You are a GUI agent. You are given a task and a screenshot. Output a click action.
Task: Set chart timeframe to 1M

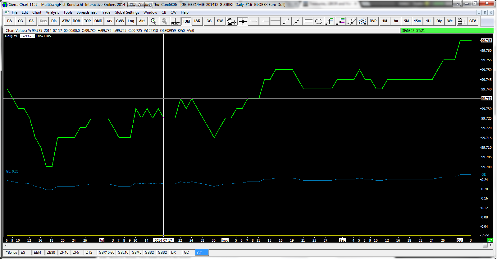point(385,21)
